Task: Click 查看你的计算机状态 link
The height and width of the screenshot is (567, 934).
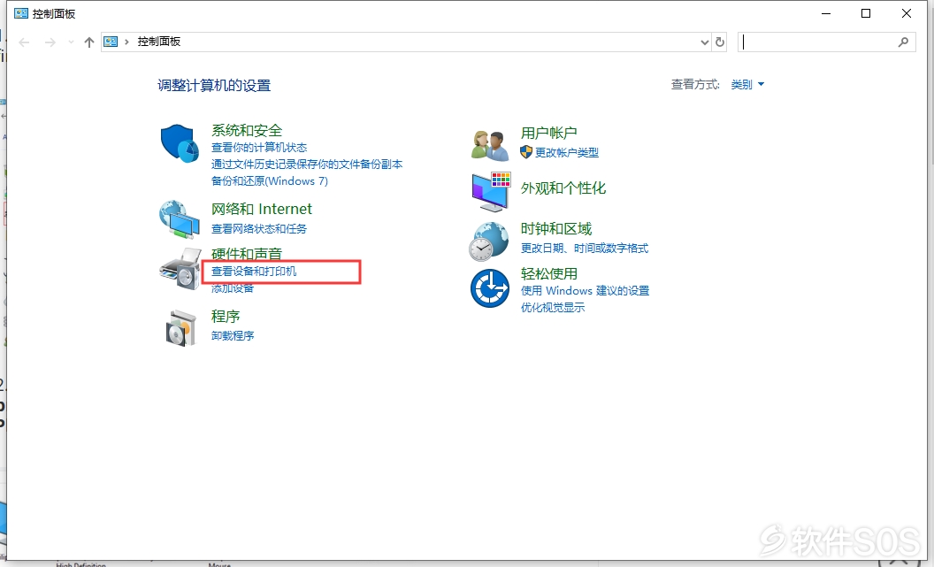Action: pyautogui.click(x=259, y=148)
